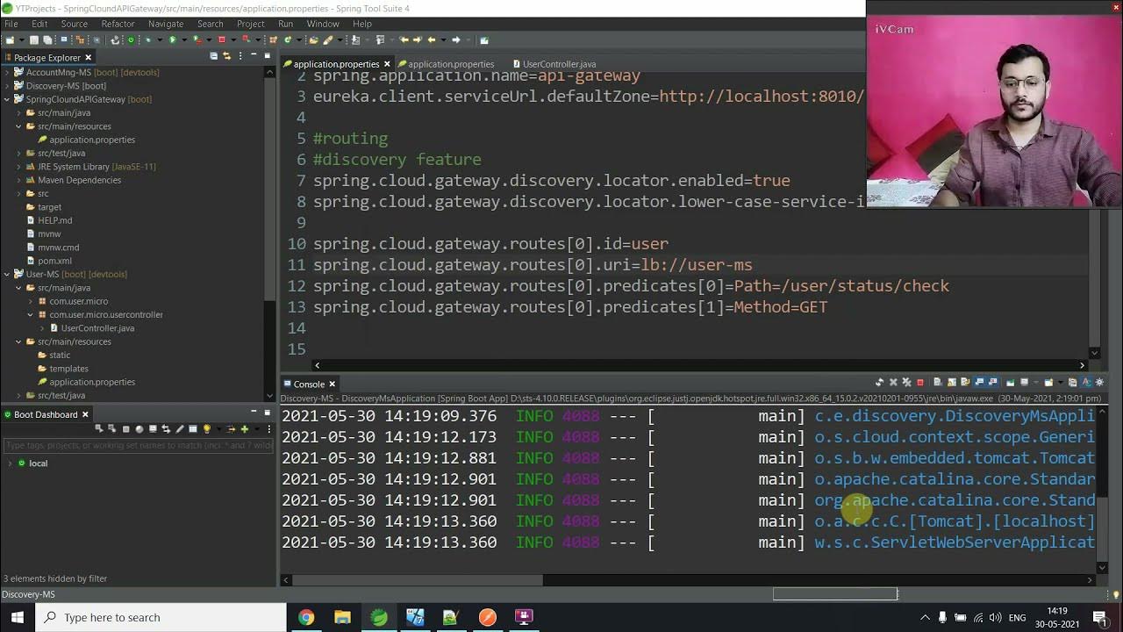Click the red Terminate icon in main toolbar
Image resolution: width=1123 pixels, height=632 pixels.
pos(221,39)
